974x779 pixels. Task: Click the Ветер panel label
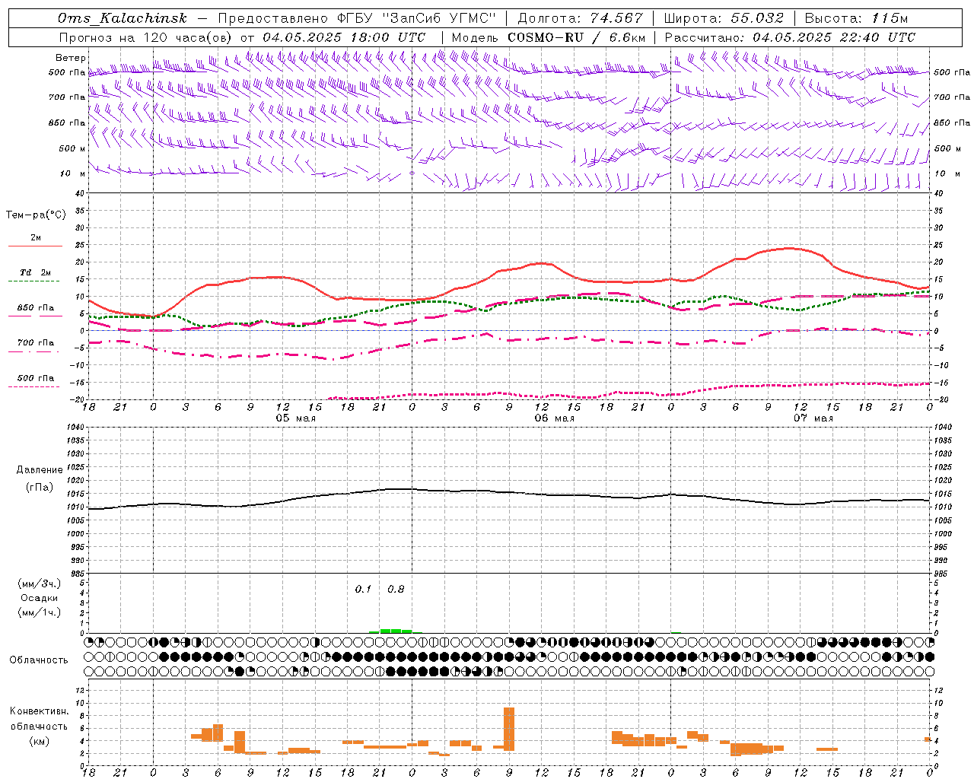(70, 58)
